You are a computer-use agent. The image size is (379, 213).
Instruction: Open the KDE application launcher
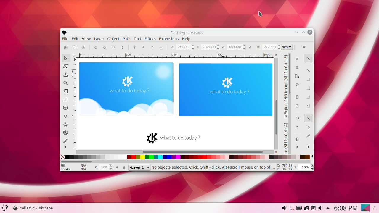5,208
